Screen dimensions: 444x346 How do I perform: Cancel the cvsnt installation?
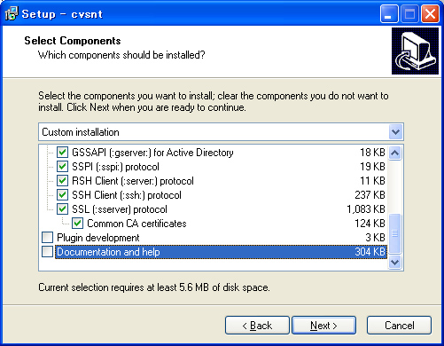pos(399,326)
